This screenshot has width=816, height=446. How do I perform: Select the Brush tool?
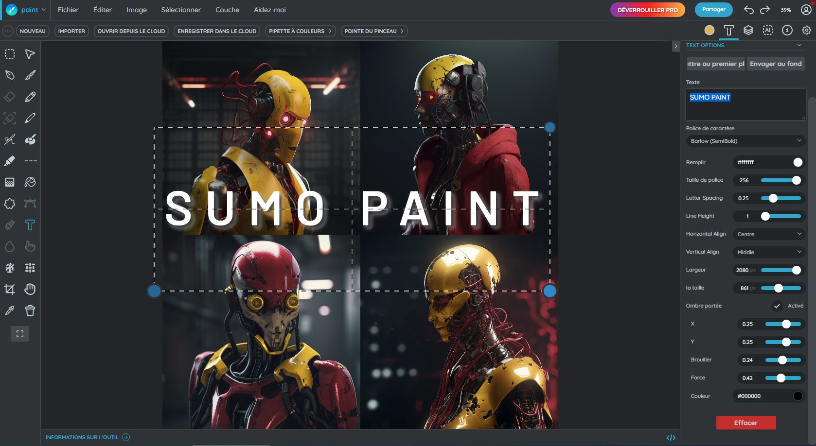30,75
